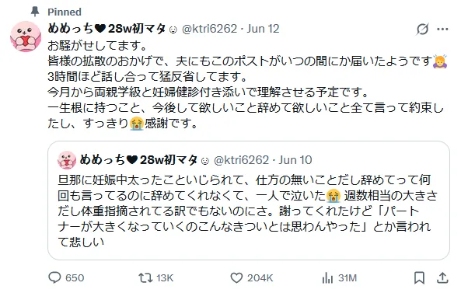Like the post with the heart icon
Screen dimensions: 461x293
236,277
